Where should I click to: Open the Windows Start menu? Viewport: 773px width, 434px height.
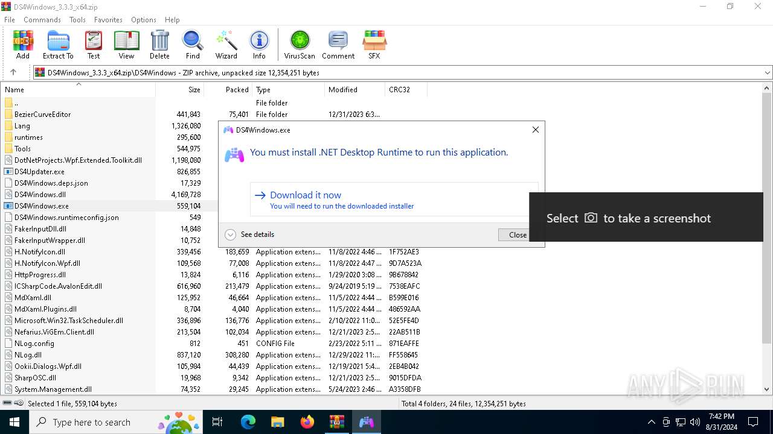click(14, 422)
